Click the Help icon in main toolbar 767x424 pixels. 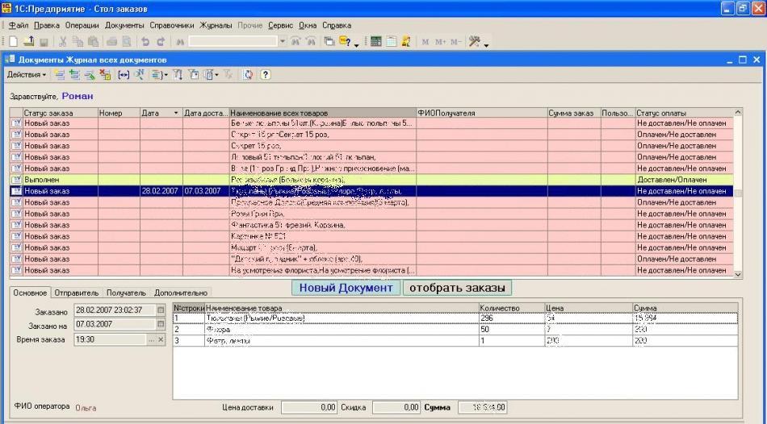(345, 42)
